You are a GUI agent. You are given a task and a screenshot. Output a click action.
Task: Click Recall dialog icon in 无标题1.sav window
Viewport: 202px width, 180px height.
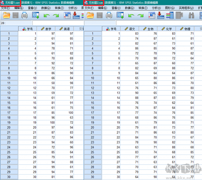pos(35,15)
